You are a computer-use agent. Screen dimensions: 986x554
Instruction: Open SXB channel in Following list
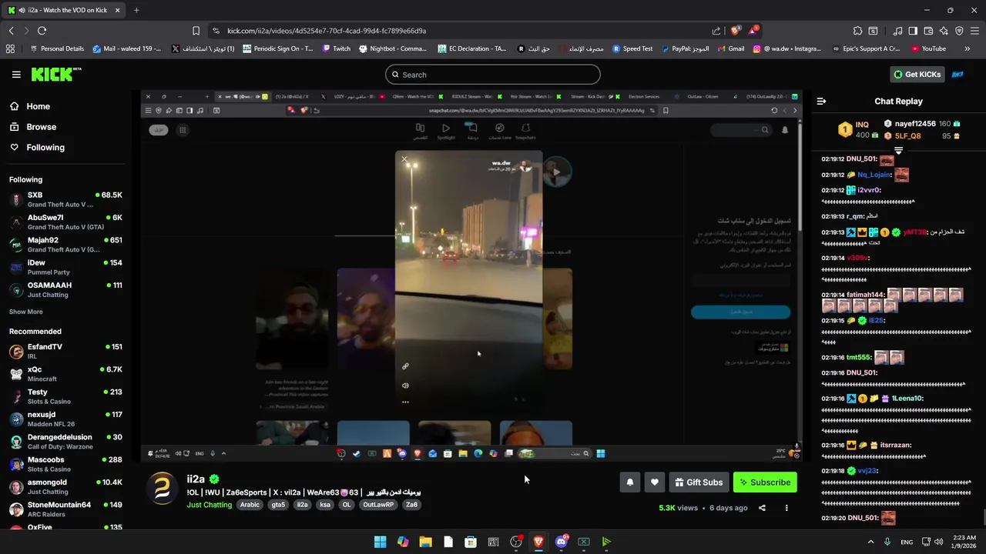point(65,200)
